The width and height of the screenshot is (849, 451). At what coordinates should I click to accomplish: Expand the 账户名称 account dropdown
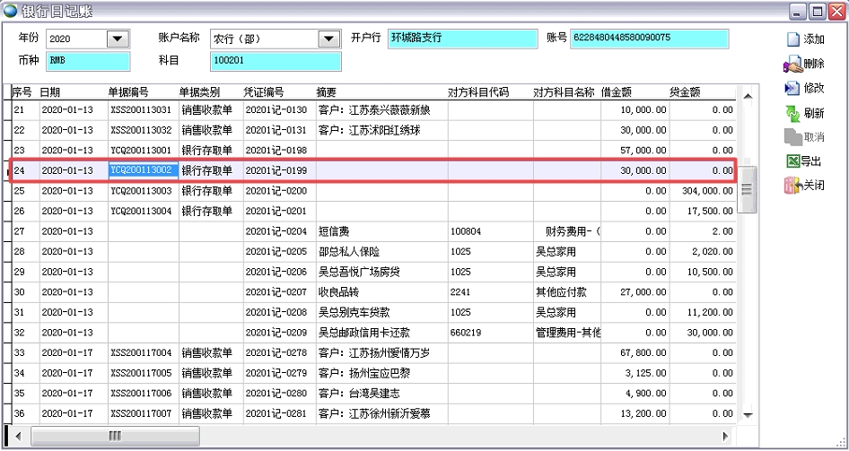328,39
